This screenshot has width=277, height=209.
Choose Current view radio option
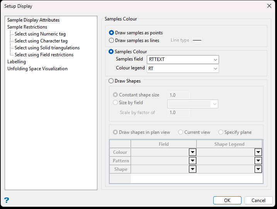click(180, 132)
